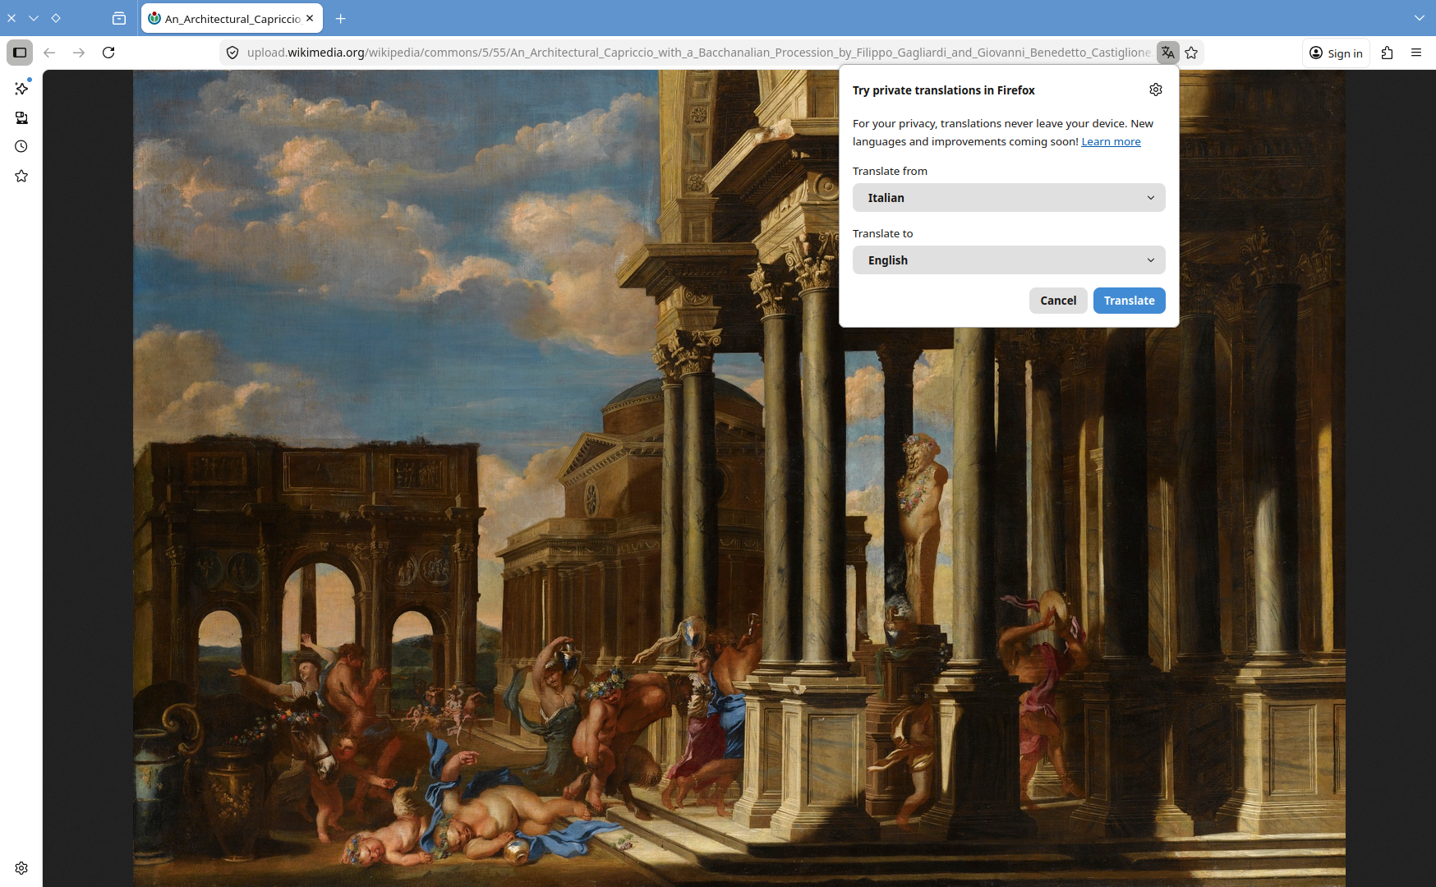Bookmark this page with the star icon
Screen dimensions: 1436x887
(x=1191, y=53)
